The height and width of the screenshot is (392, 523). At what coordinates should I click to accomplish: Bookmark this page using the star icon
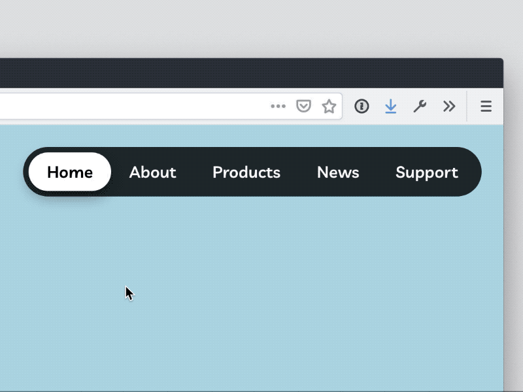coord(329,106)
